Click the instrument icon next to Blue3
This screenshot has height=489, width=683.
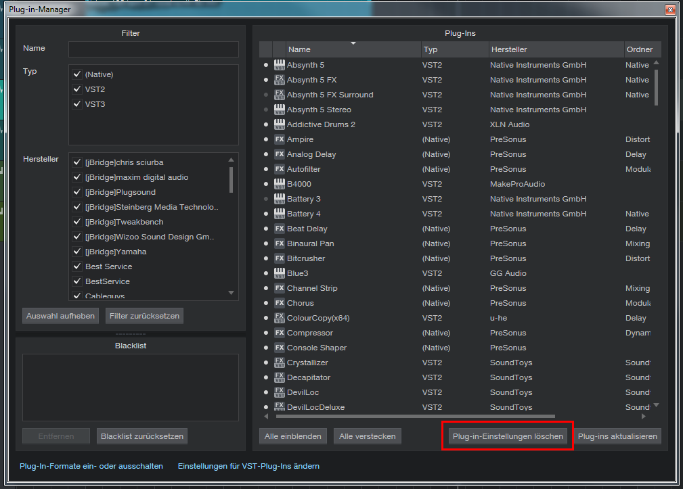[279, 273]
